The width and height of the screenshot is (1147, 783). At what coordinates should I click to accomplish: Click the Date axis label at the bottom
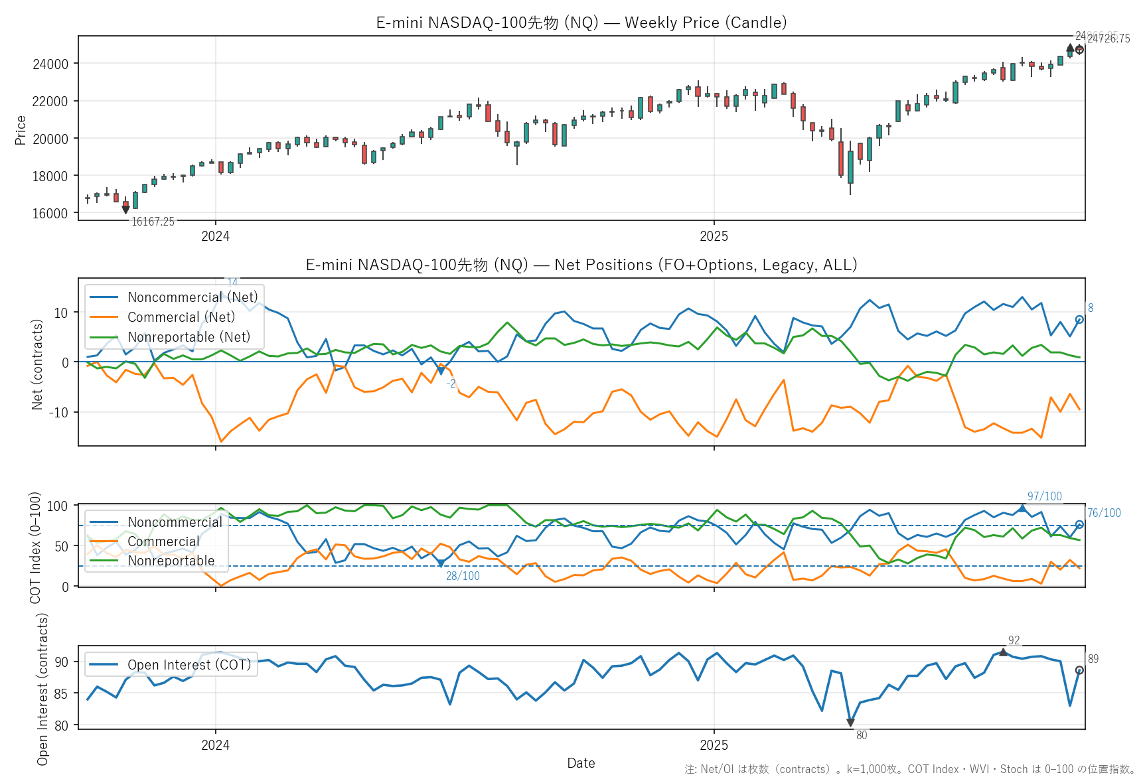[581, 763]
